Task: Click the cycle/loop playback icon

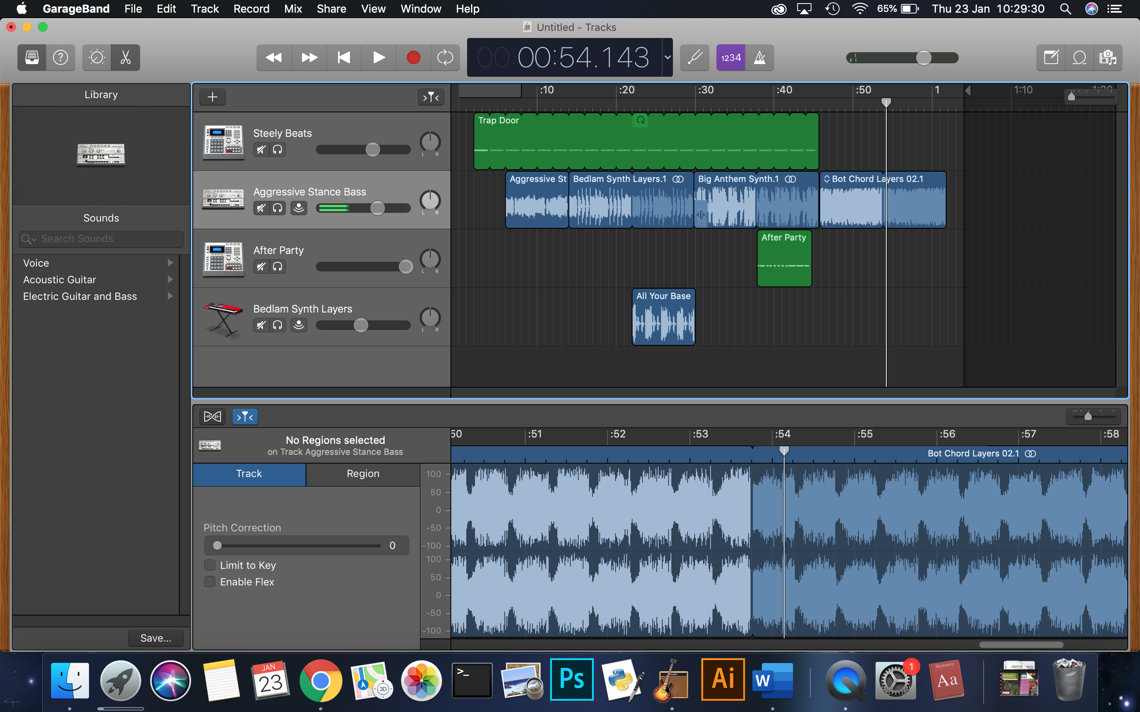Action: coord(447,57)
